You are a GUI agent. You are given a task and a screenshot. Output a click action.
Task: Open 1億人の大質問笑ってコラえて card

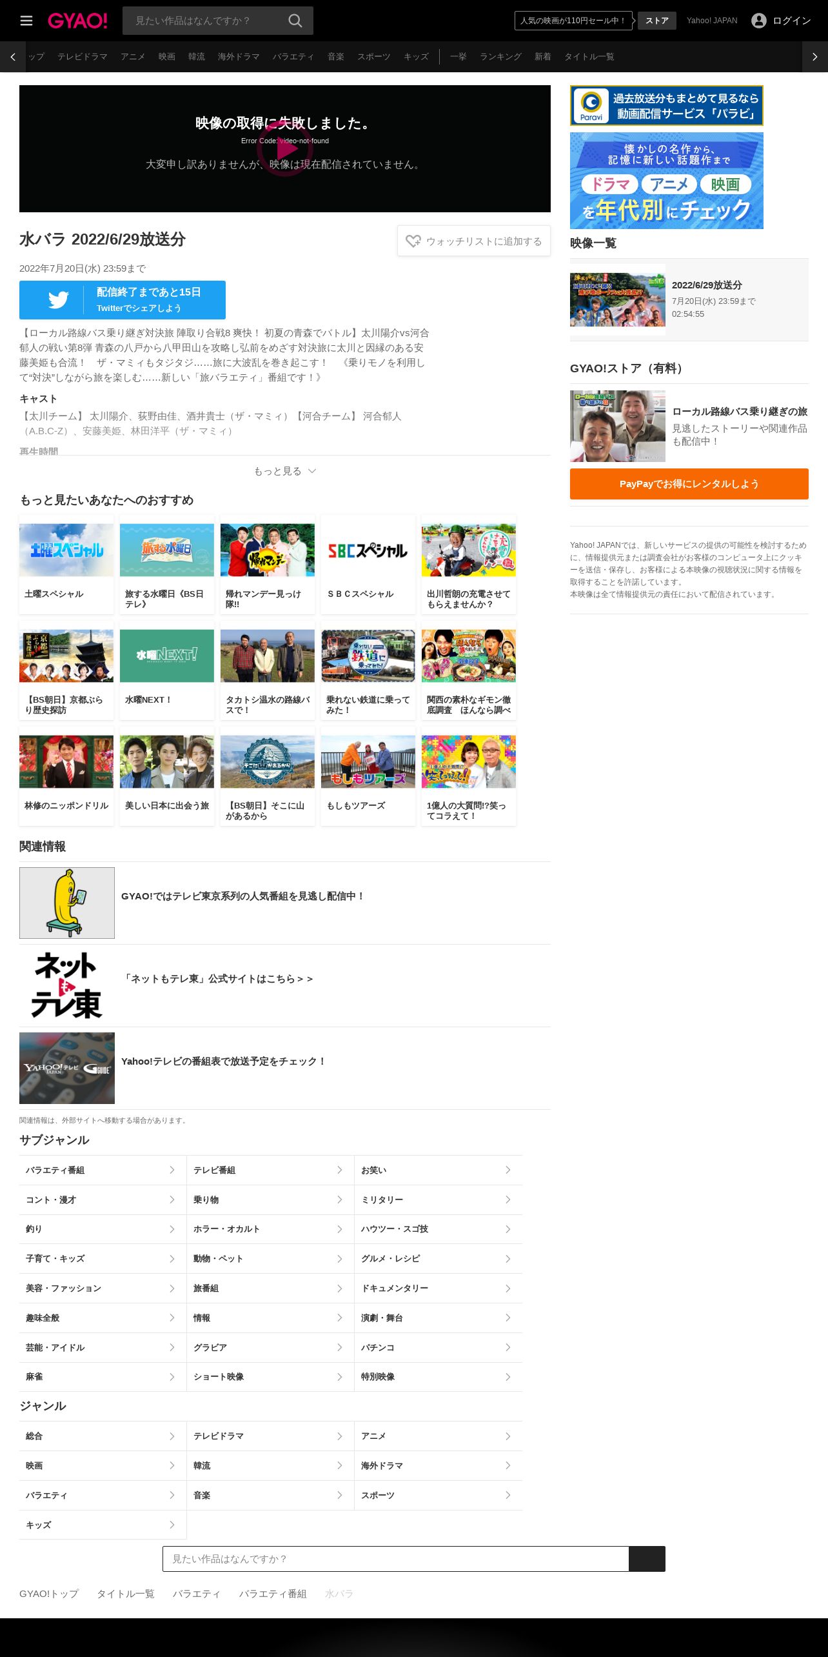(x=469, y=776)
